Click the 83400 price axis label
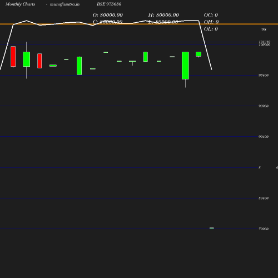Screen dimensions: 278x278 (x=264, y=198)
